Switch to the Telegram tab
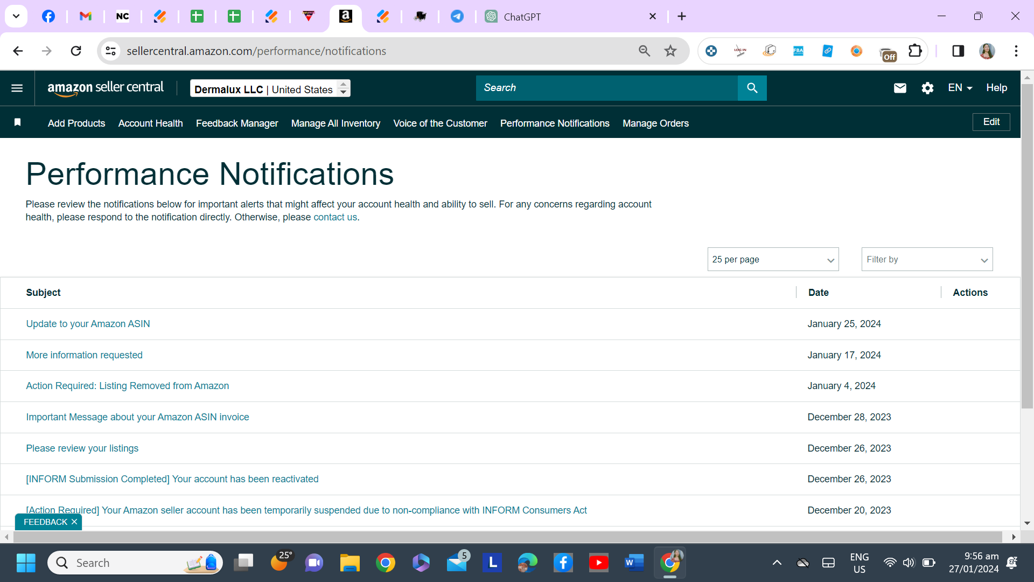 457,17
